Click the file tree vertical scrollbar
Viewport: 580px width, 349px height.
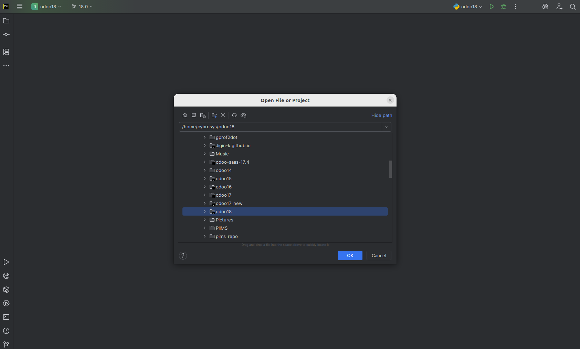[390, 169]
